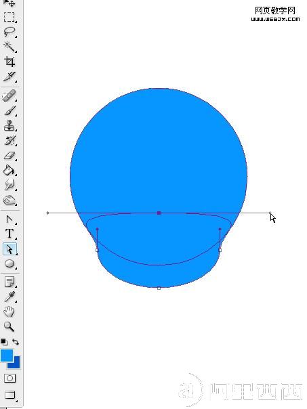
Task: Select the Healing Brush tool
Action: point(9,95)
